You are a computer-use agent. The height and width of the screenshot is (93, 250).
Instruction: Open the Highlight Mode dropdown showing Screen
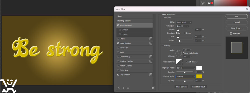tap(185, 68)
